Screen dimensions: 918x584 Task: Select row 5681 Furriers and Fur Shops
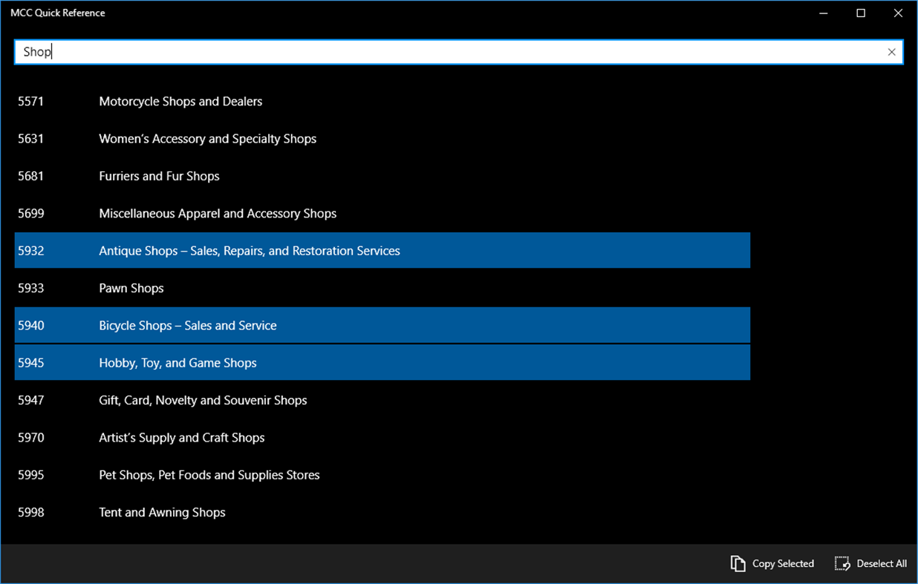(297, 176)
